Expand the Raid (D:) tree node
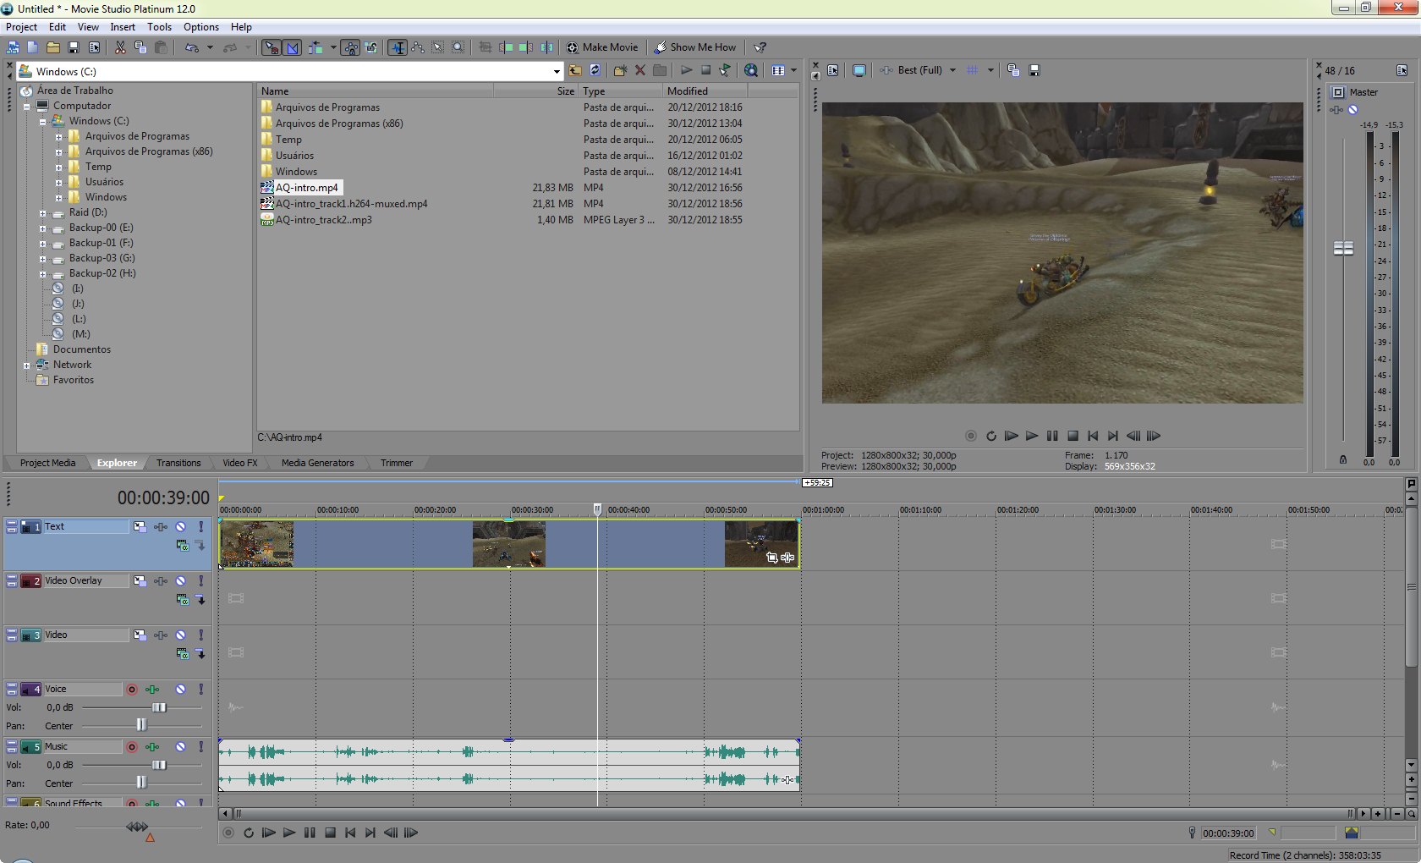 coord(42,212)
